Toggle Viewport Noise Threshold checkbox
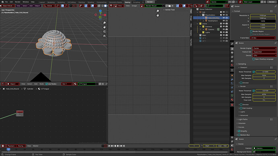Screen dimensions: 278x156 click(x=254, y=72)
